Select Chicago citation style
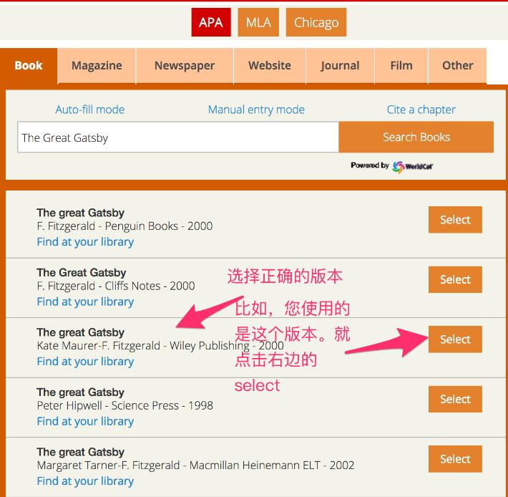Viewport: 508px width, 497px height. (x=316, y=22)
